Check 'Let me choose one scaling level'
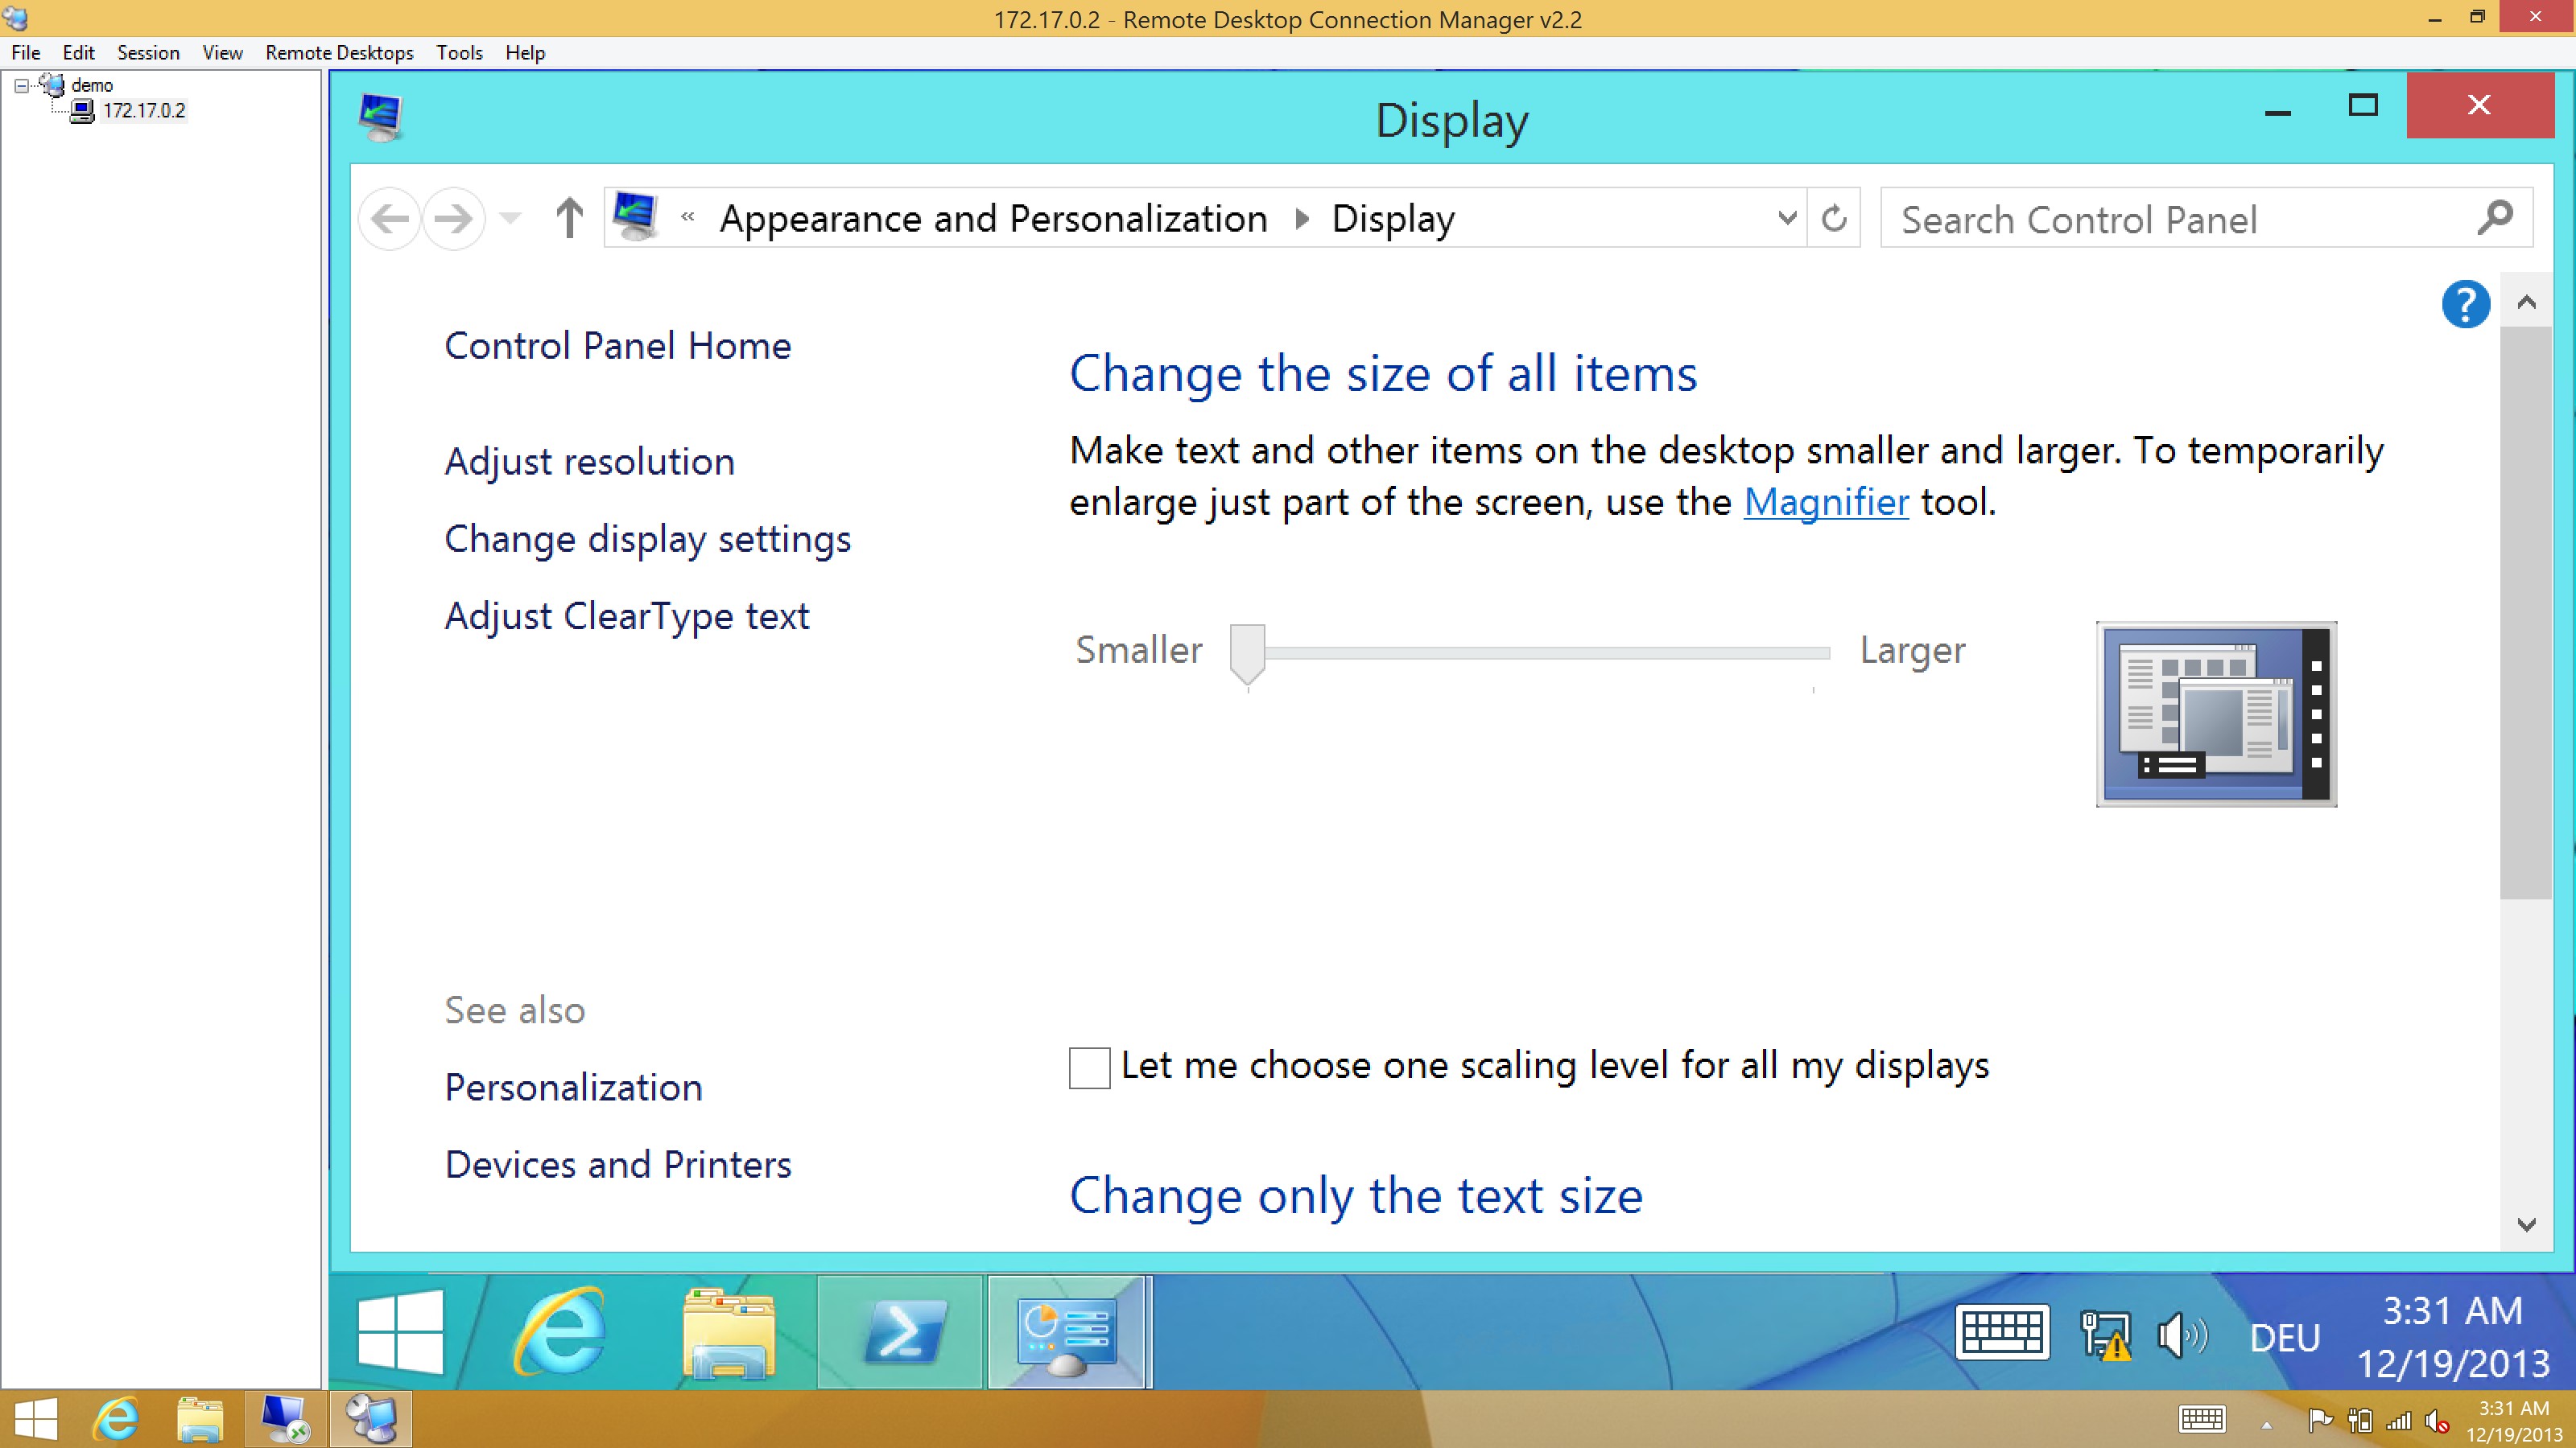This screenshot has width=2576, height=1448. click(1089, 1067)
